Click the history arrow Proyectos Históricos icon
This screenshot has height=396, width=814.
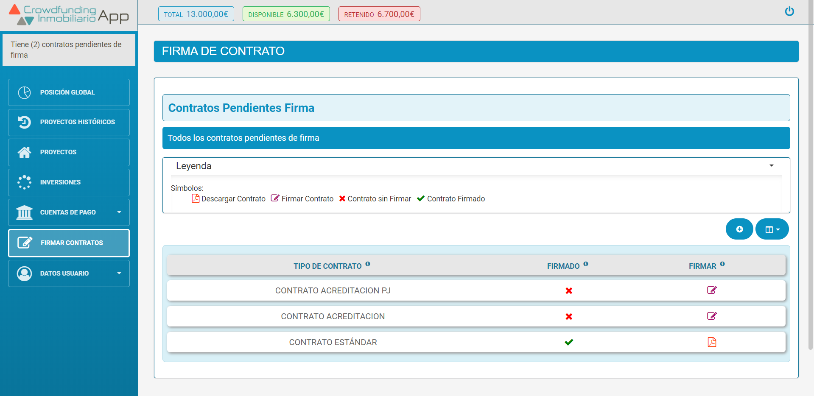tap(25, 122)
